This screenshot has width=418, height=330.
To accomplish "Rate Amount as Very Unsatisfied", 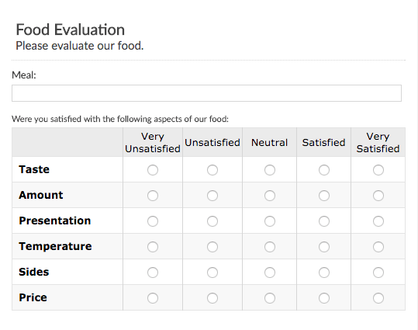I will tap(153, 196).
